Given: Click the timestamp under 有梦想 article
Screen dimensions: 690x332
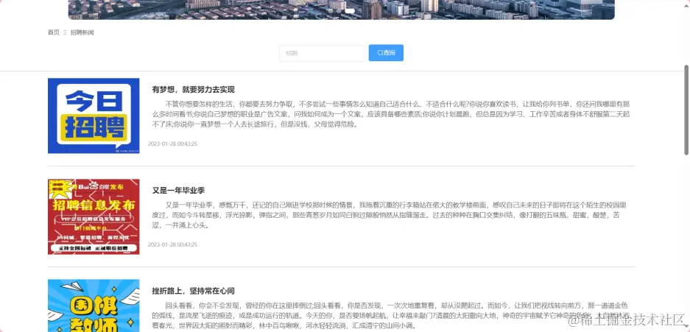Looking at the screenshot, I should click(172, 144).
